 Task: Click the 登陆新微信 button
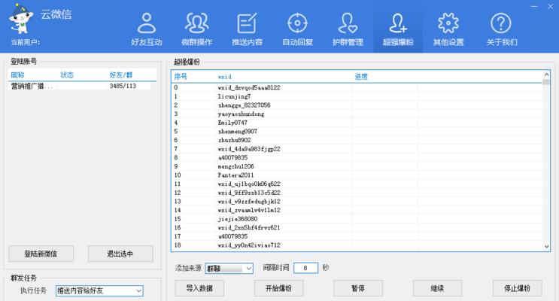pyautogui.click(x=41, y=254)
